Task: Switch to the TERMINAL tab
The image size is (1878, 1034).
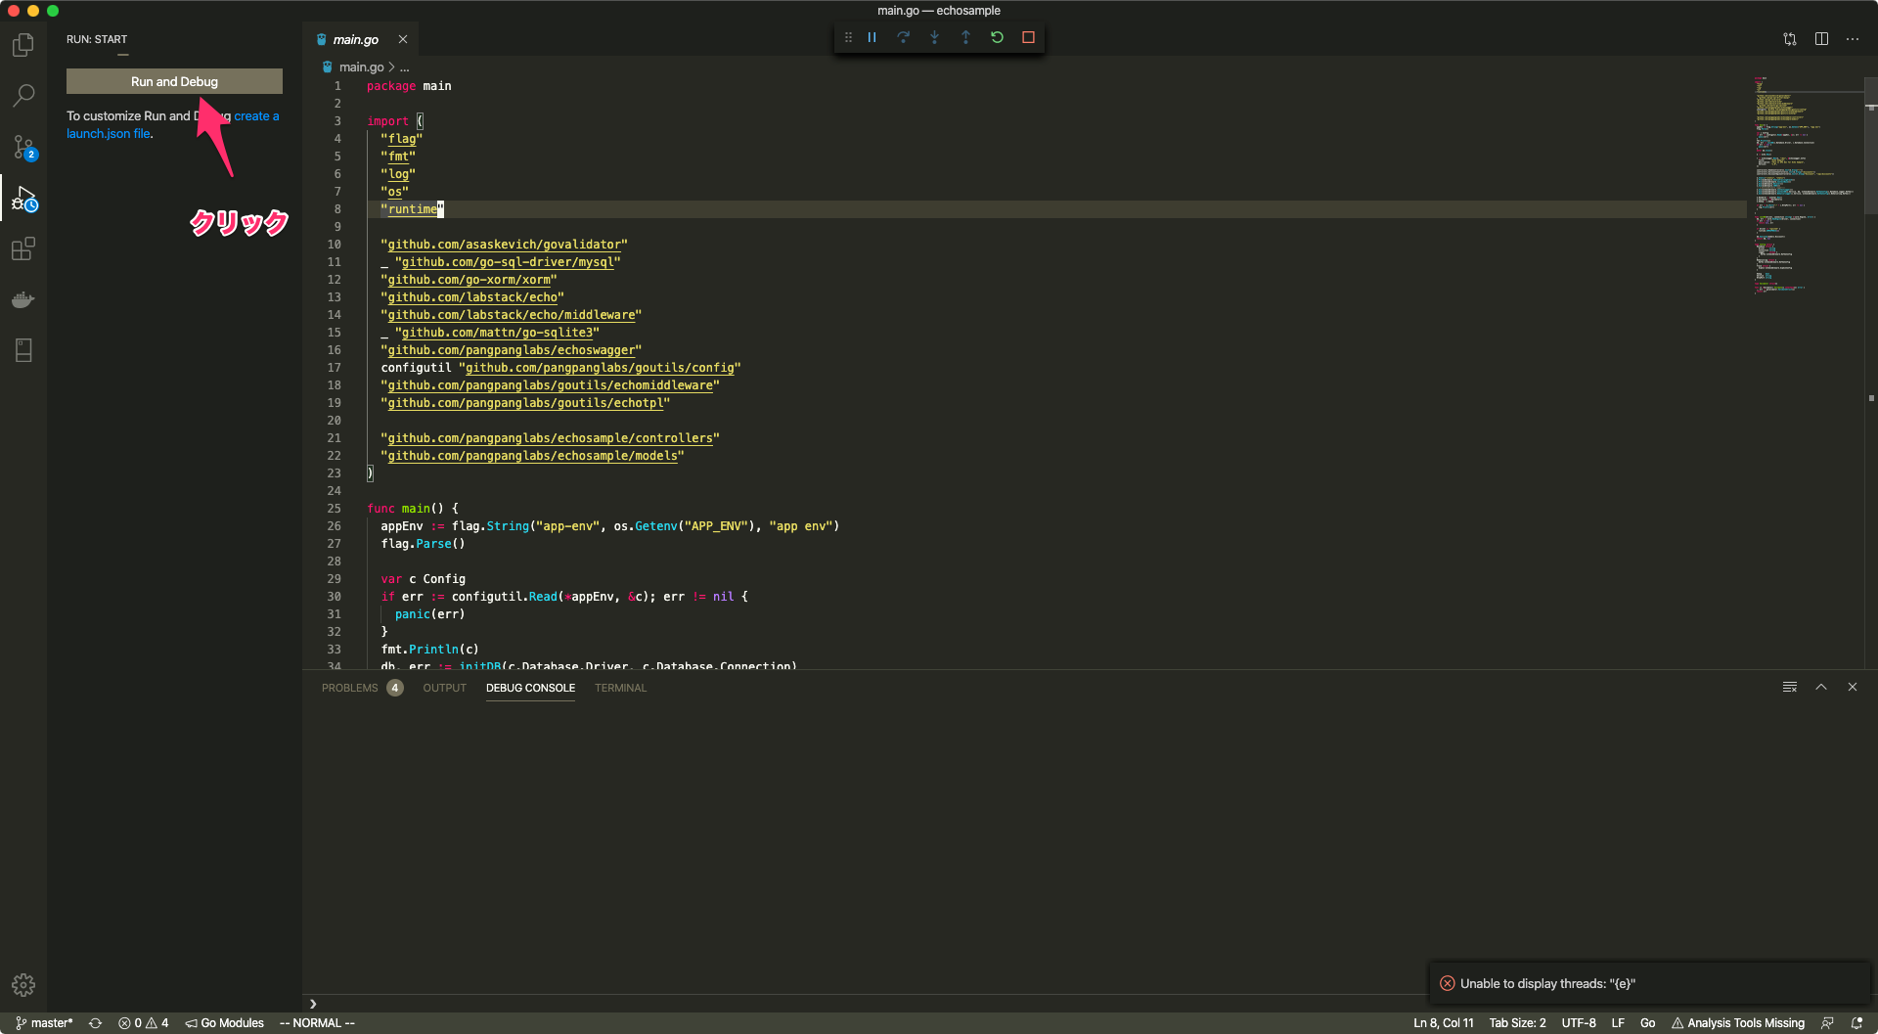Action: pos(620,688)
